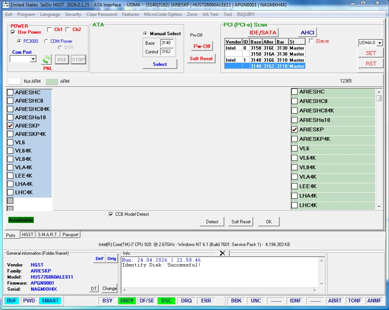The height and width of the screenshot is (310, 389).
Task: Open the Com Port dropdown
Action: pos(33,59)
